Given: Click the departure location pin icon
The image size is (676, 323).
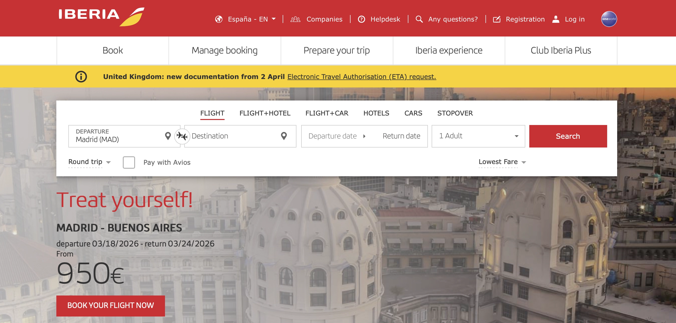Looking at the screenshot, I should coord(168,136).
